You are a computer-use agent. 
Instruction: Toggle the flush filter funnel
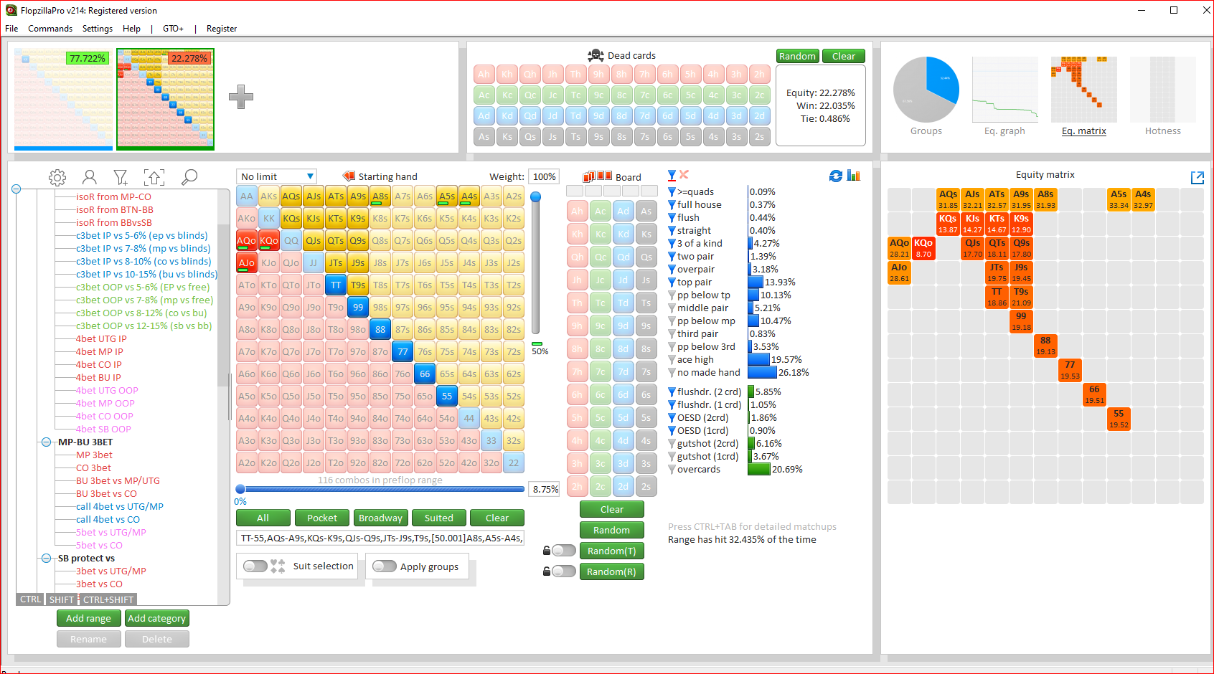(x=672, y=218)
